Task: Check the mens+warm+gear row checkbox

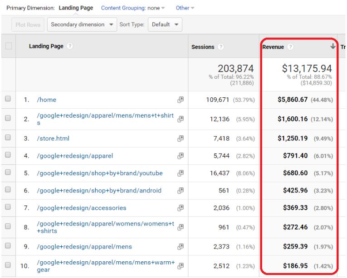Action: (8, 265)
